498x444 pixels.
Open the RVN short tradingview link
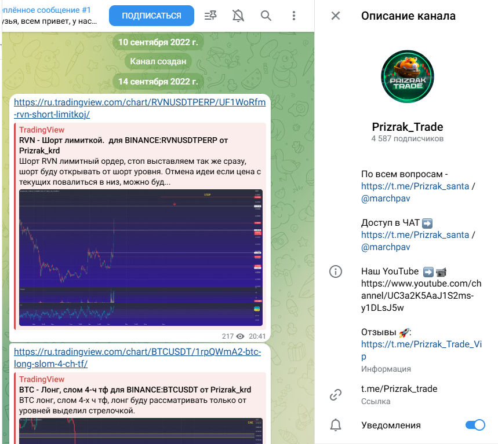click(x=140, y=108)
